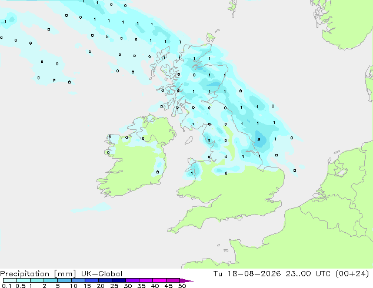373x288 pixels.
Task: Select the legend scale label "10"
Action: pos(74,286)
